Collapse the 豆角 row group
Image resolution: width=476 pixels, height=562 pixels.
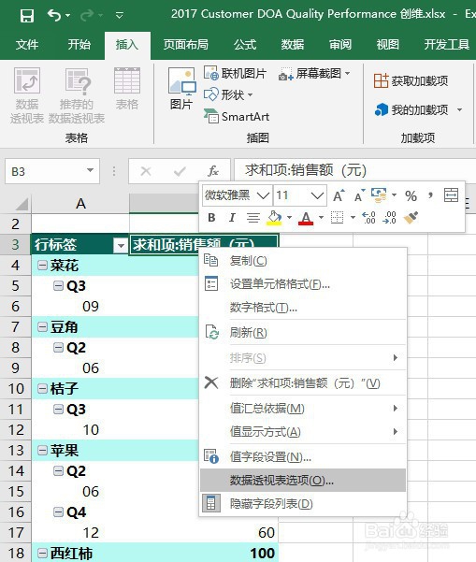coord(42,327)
